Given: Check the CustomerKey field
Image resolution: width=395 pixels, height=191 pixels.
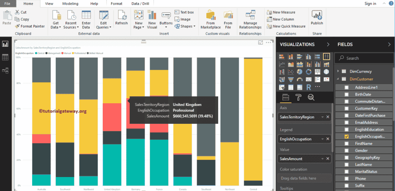Looking at the screenshot, I should (347, 108).
